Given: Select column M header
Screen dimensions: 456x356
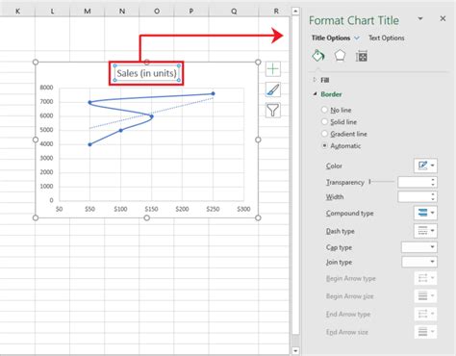Looking at the screenshot, I should (88, 12).
